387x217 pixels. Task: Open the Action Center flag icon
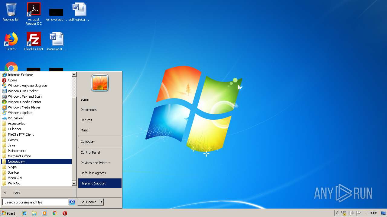tap(358, 213)
